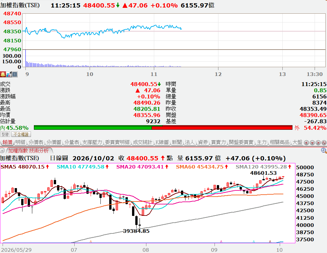Switch to the 大盤 tab
Image resolution: width=327 pixels, height=253 pixels.
click(297, 142)
